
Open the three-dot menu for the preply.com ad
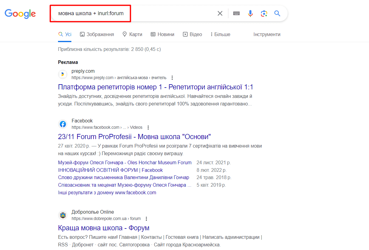point(172,78)
